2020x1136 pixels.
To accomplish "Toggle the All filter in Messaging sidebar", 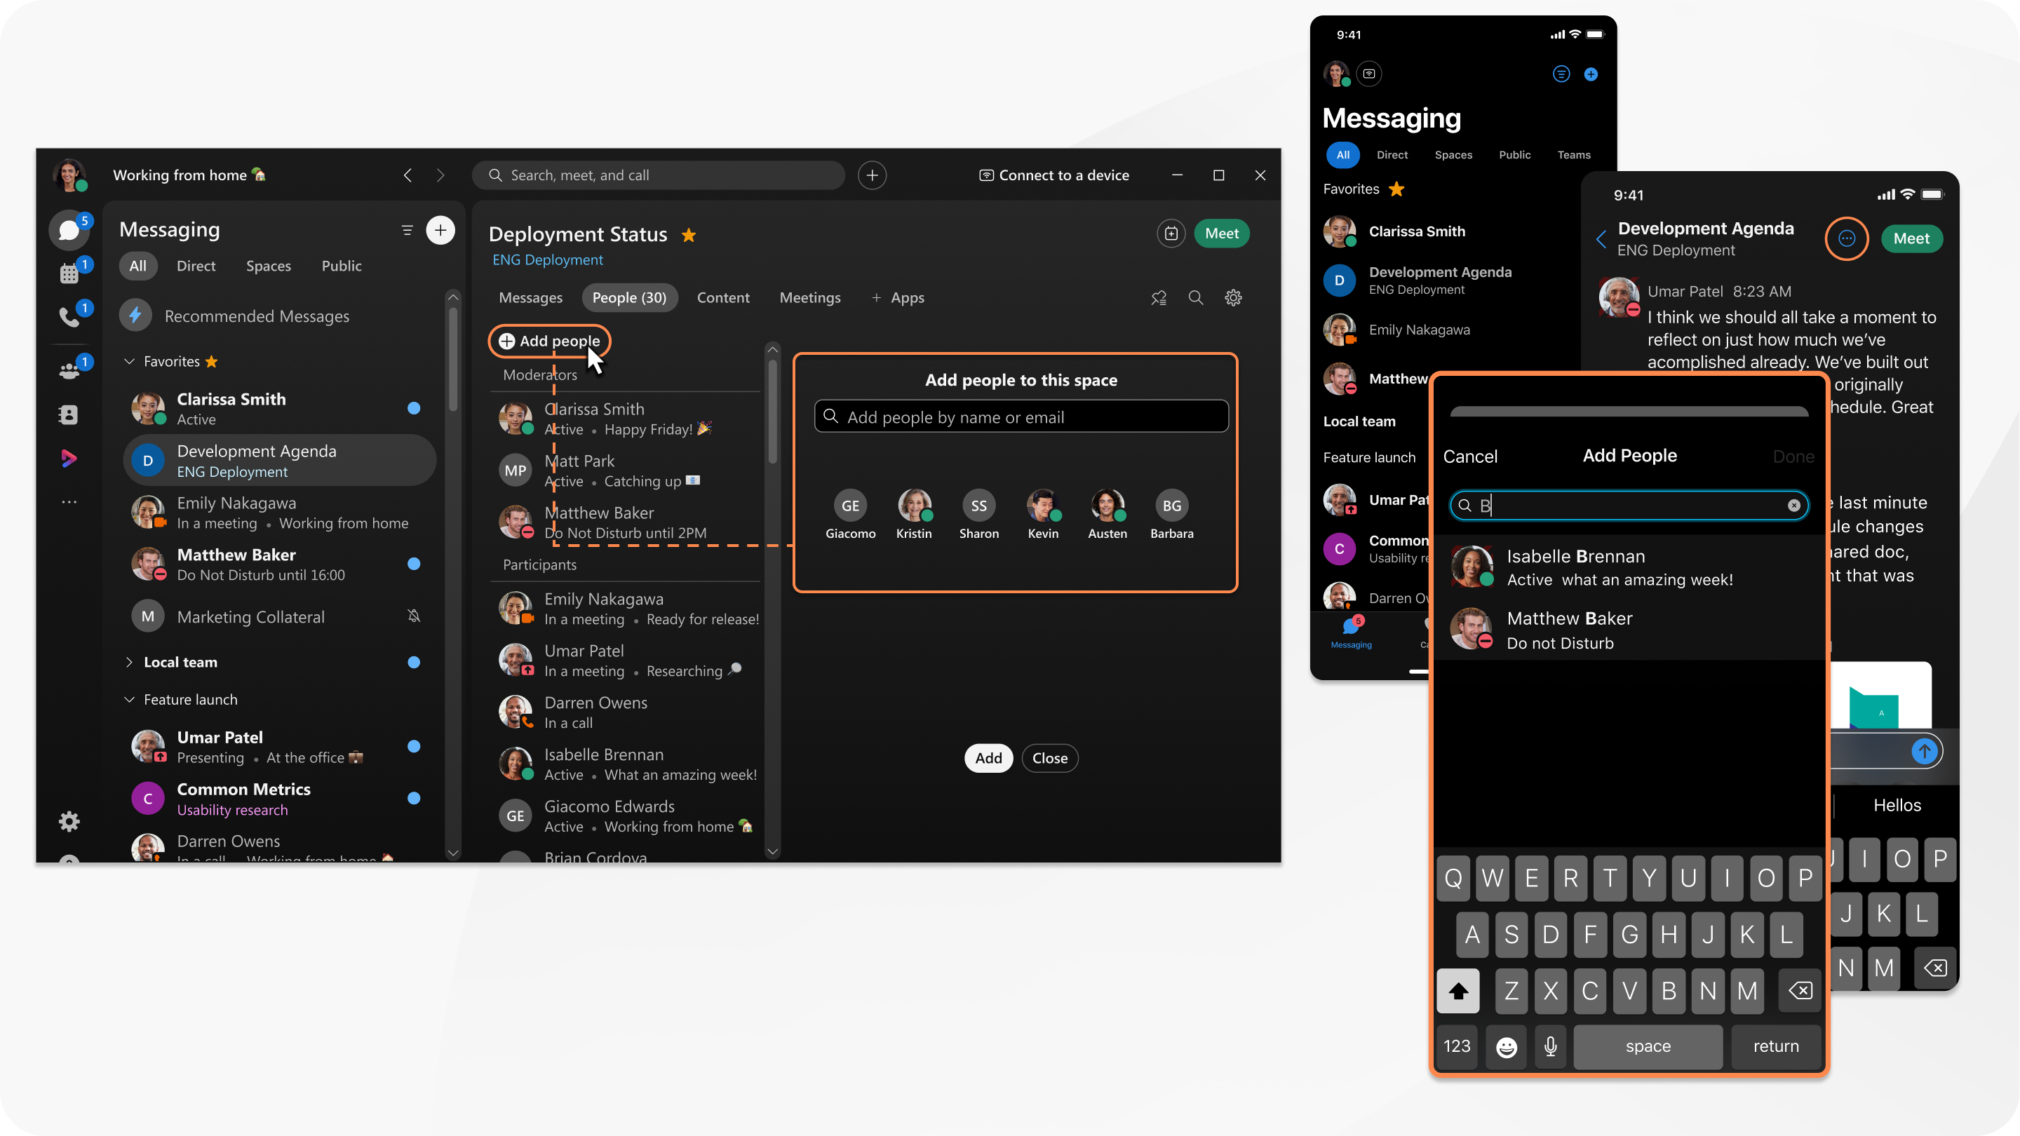I will coord(137,265).
